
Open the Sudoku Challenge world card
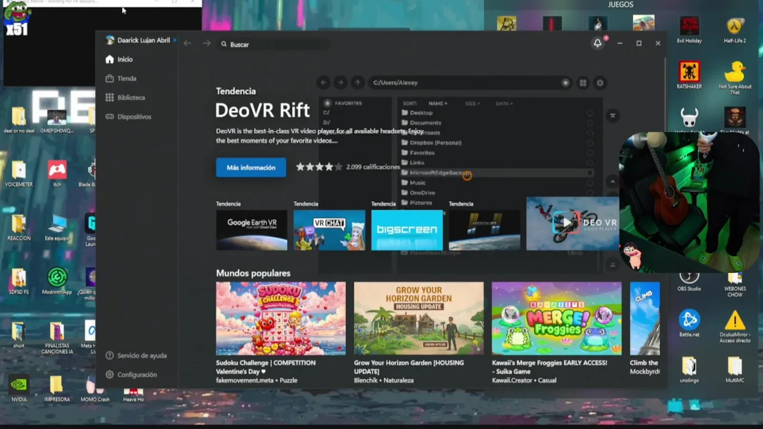tap(281, 332)
